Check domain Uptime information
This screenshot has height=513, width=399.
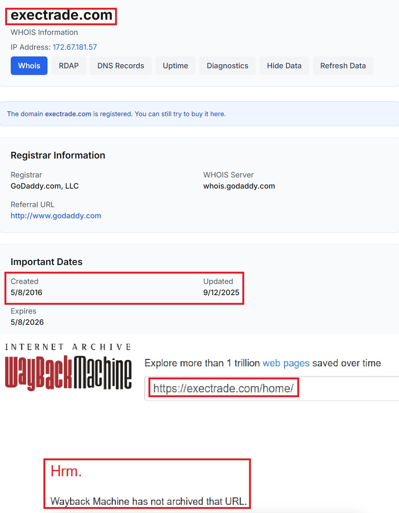tap(175, 66)
